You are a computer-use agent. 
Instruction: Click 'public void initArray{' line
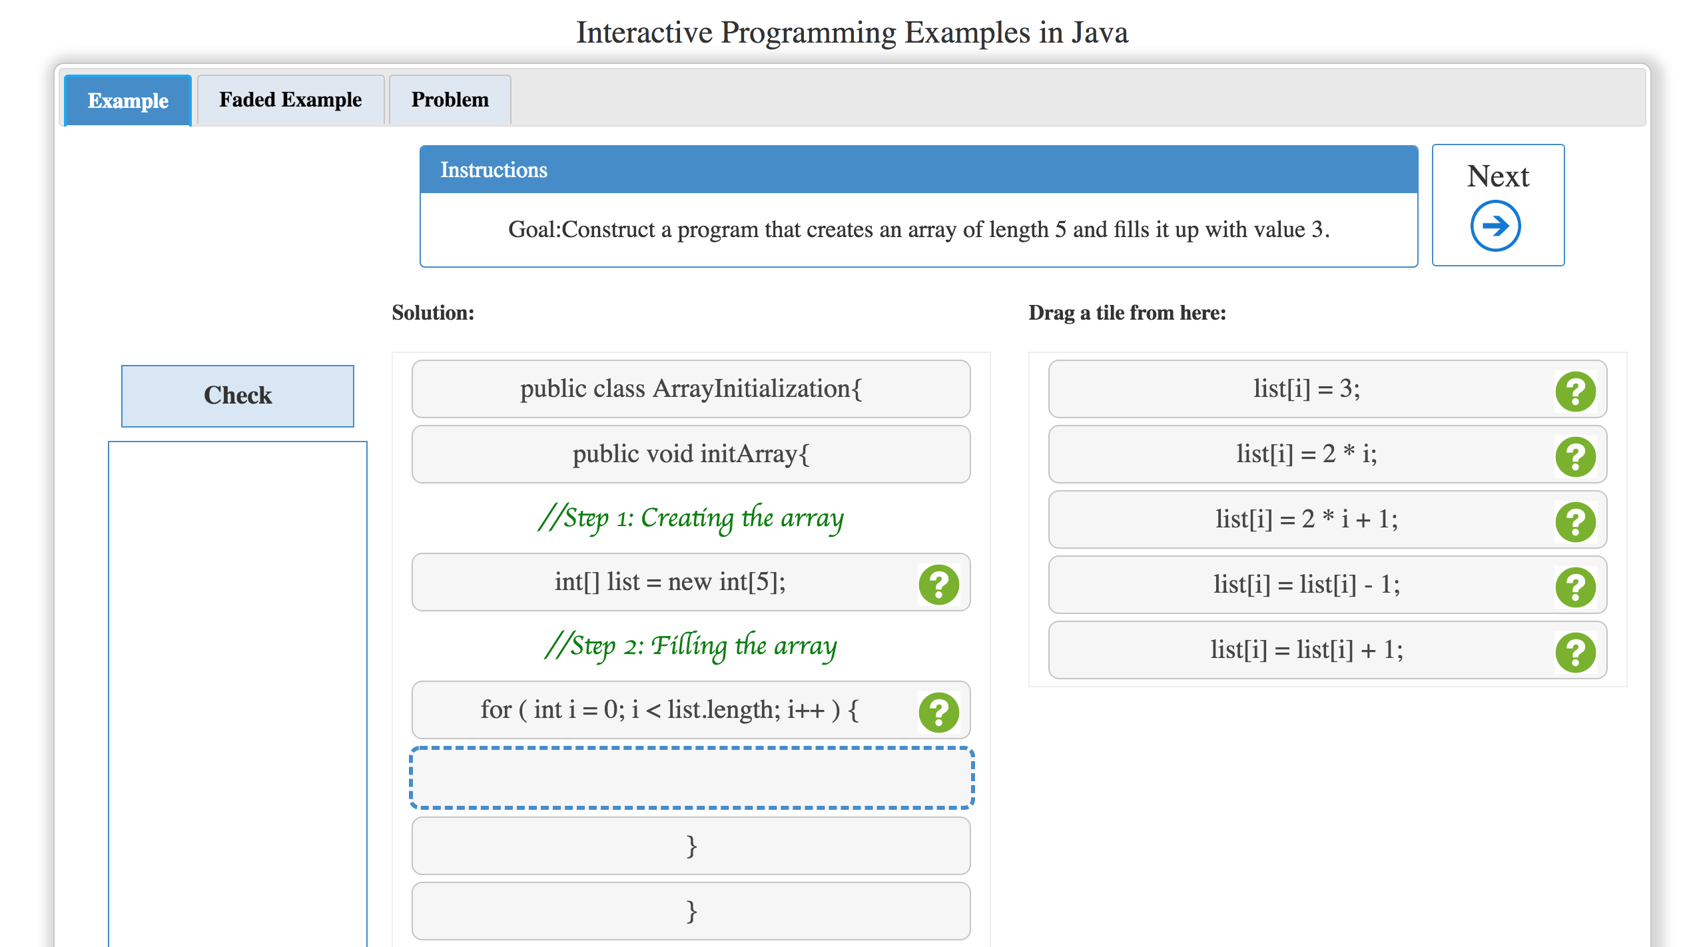point(691,454)
